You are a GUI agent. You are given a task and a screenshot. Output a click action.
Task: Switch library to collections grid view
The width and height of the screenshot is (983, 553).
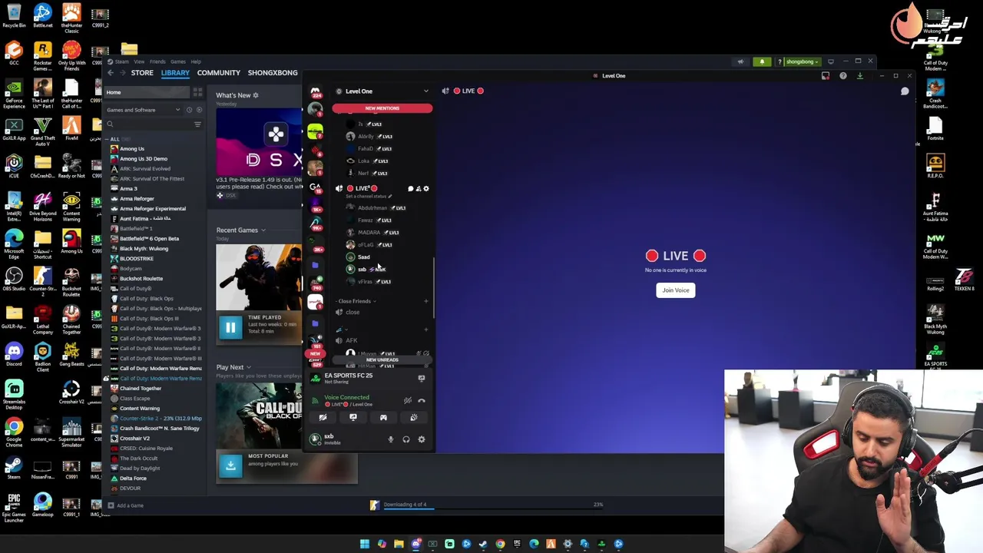point(197,92)
